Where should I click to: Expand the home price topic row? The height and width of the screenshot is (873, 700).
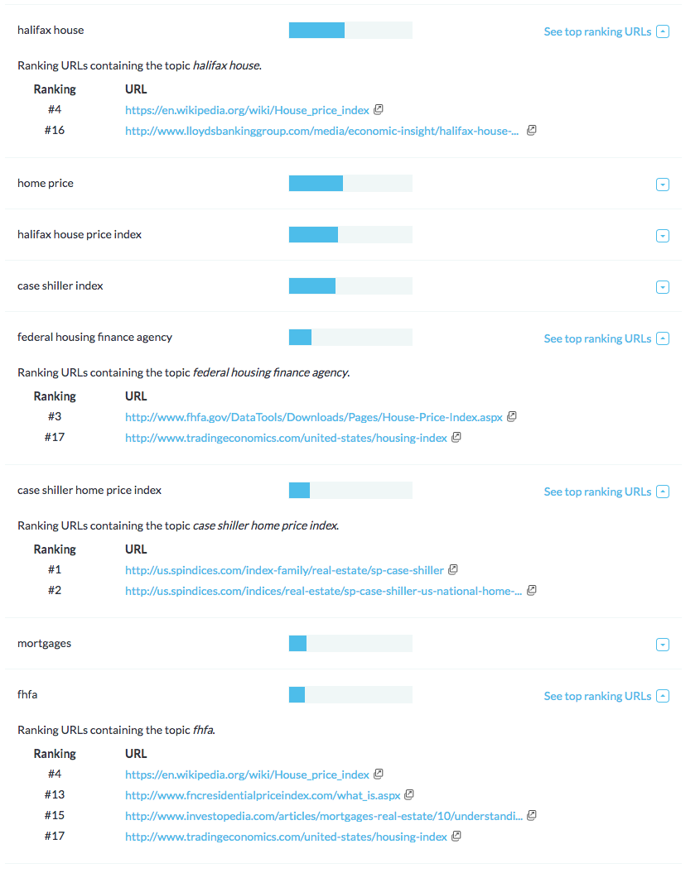tap(662, 185)
